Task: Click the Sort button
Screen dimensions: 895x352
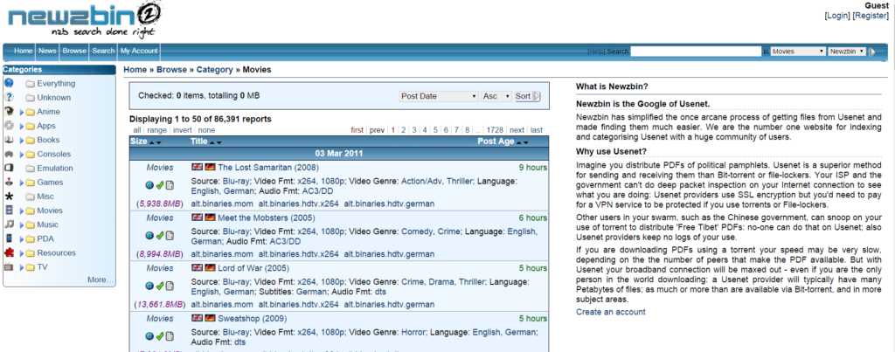Action: click(x=527, y=96)
